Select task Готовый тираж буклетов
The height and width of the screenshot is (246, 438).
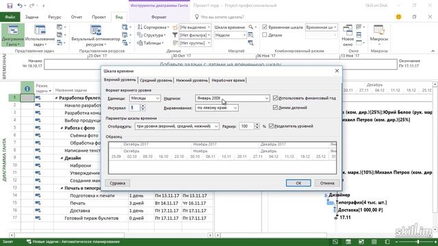pos(91,218)
